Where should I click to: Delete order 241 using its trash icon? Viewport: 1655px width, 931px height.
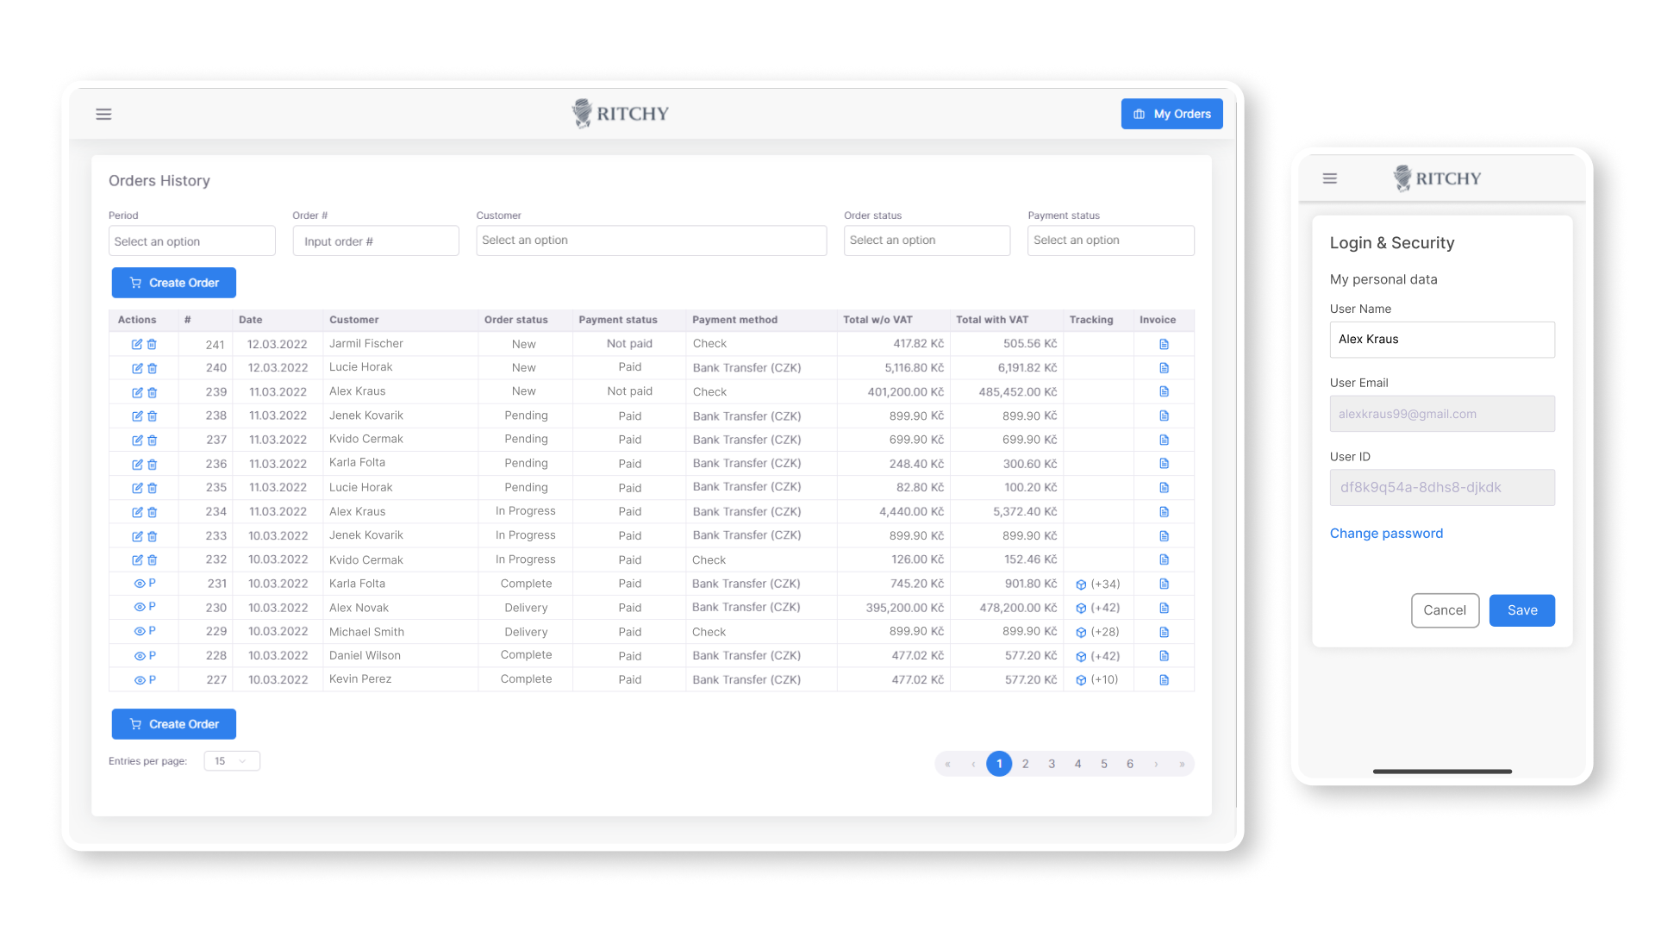click(x=152, y=344)
